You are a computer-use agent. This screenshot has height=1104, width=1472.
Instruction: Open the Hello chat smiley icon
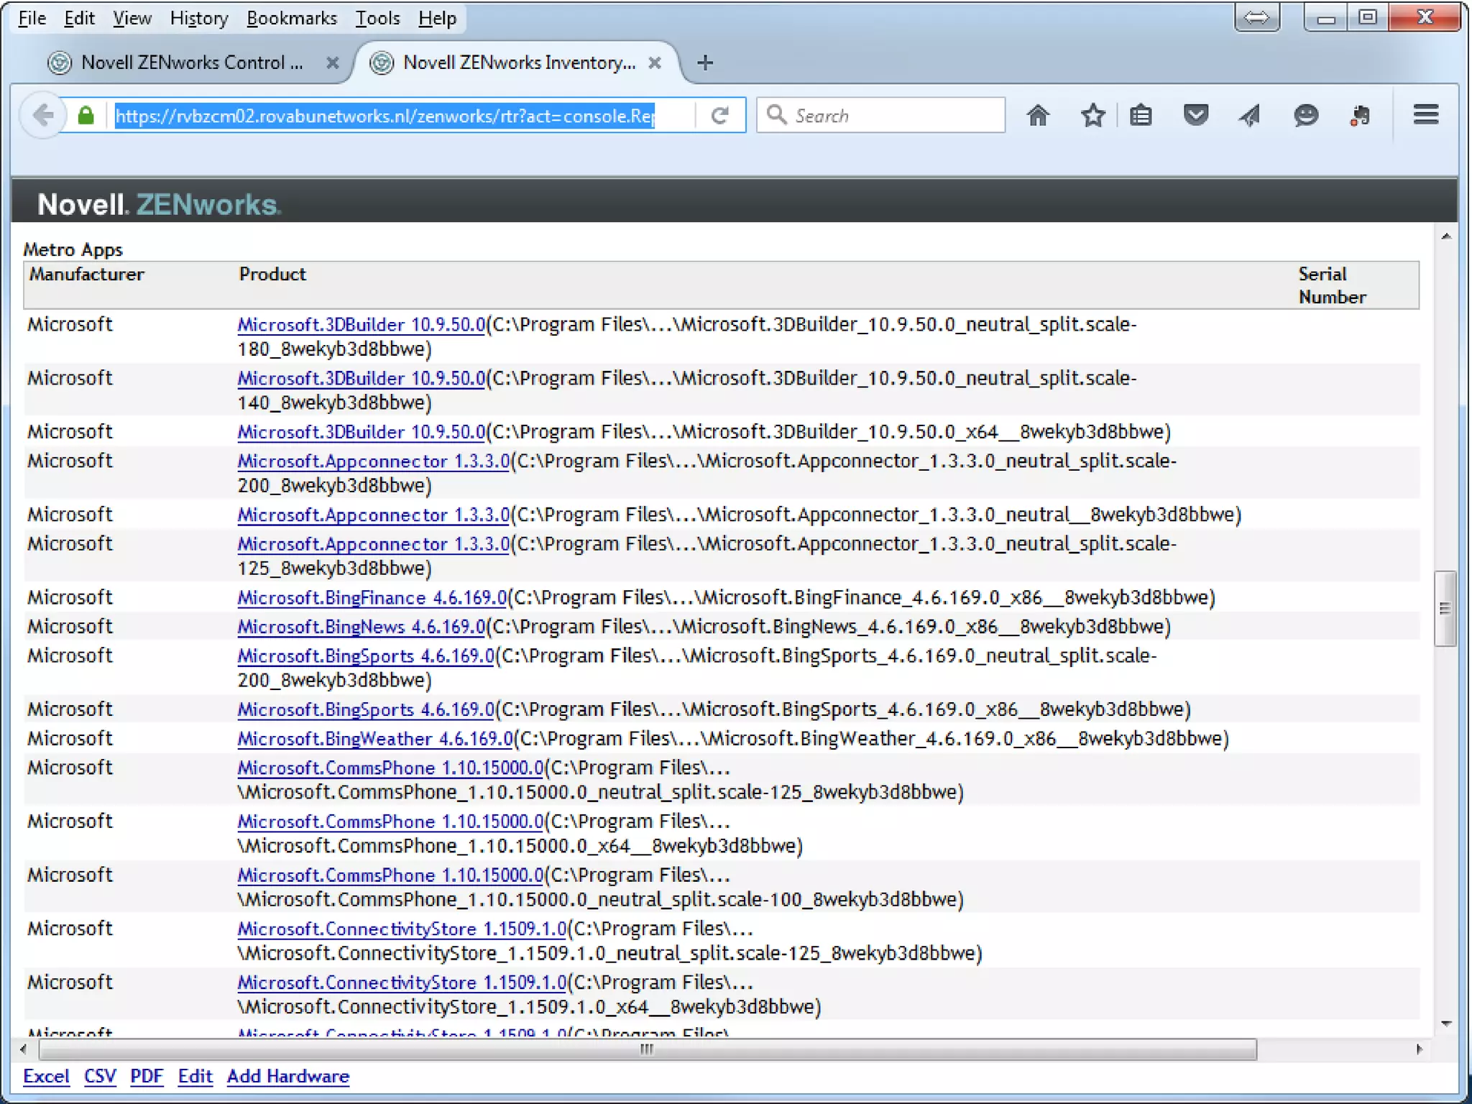tap(1305, 115)
